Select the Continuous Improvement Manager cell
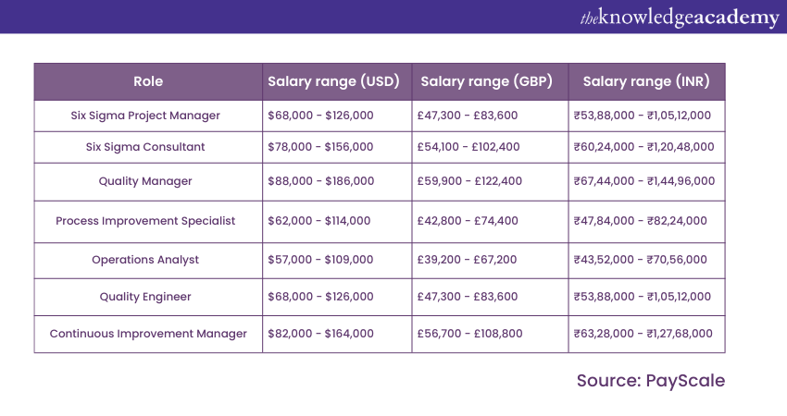Screen dimensions: 787x416 click(148, 334)
